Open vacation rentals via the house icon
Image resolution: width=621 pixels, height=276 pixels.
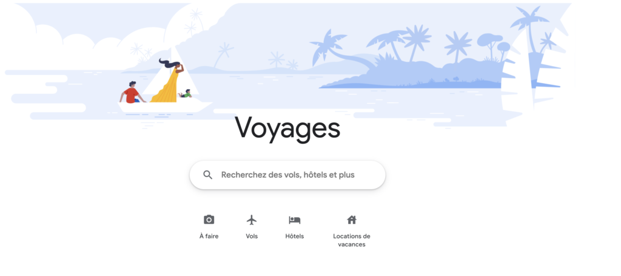click(352, 220)
